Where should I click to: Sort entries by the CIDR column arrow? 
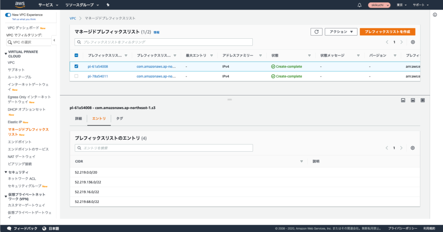click(301, 161)
